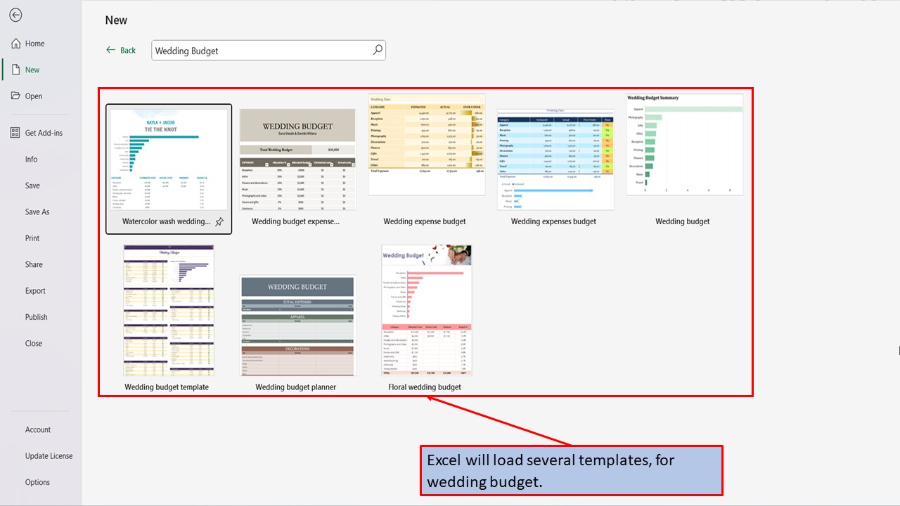
Task: Click the search magnifier icon
Action: click(377, 50)
